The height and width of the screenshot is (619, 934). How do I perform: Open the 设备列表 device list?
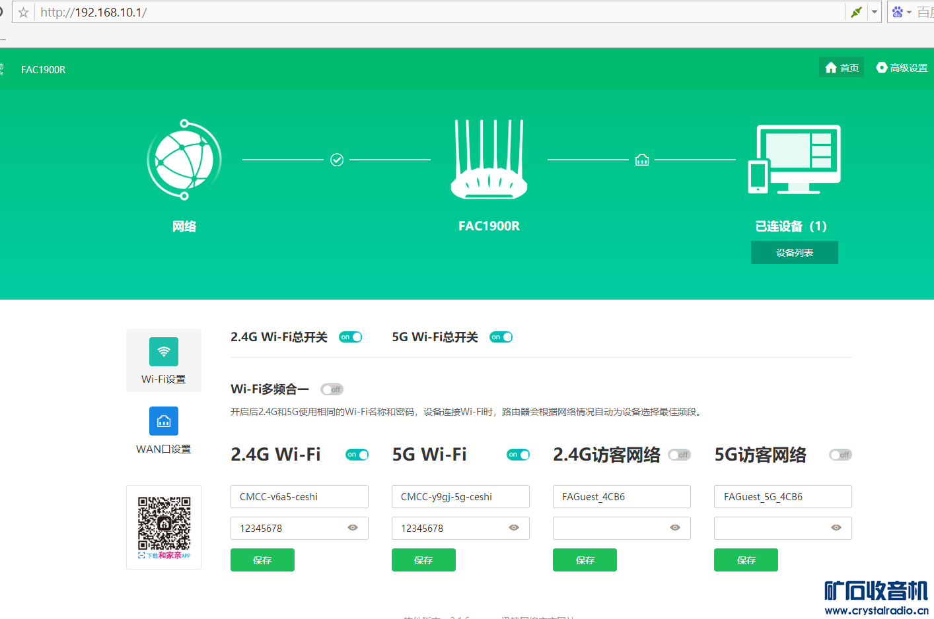click(795, 253)
